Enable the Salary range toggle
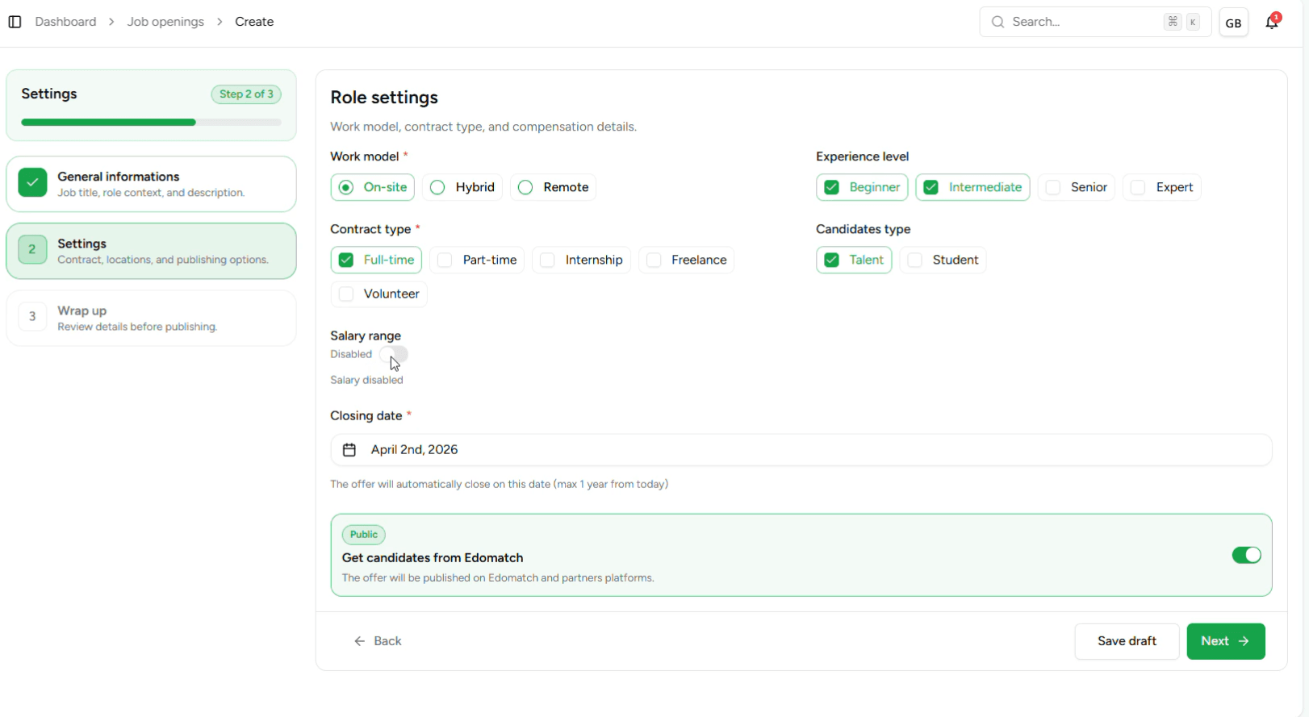 pyautogui.click(x=394, y=354)
